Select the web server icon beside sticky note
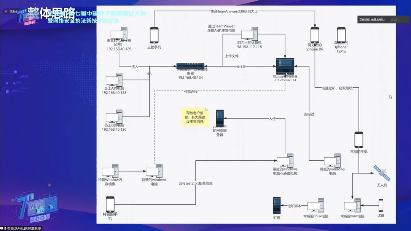 click(220, 117)
